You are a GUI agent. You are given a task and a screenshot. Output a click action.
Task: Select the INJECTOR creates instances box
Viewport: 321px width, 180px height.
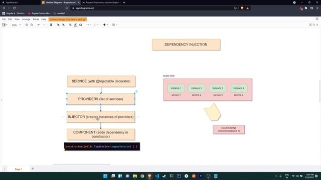[101, 117]
